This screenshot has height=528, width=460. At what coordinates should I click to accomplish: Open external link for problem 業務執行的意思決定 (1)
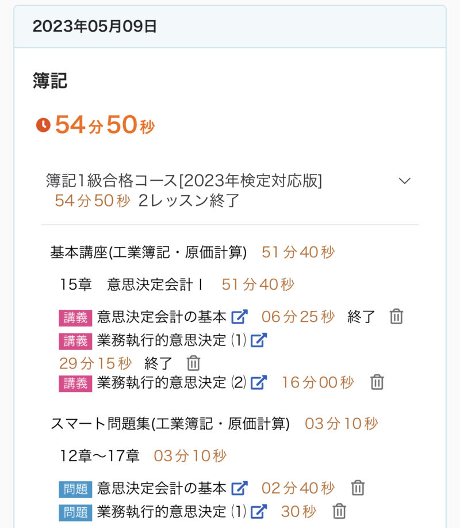[259, 511]
